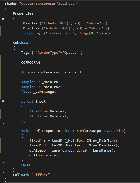
Task: Click the CGPROGRAM keyword
Action: [30, 62]
